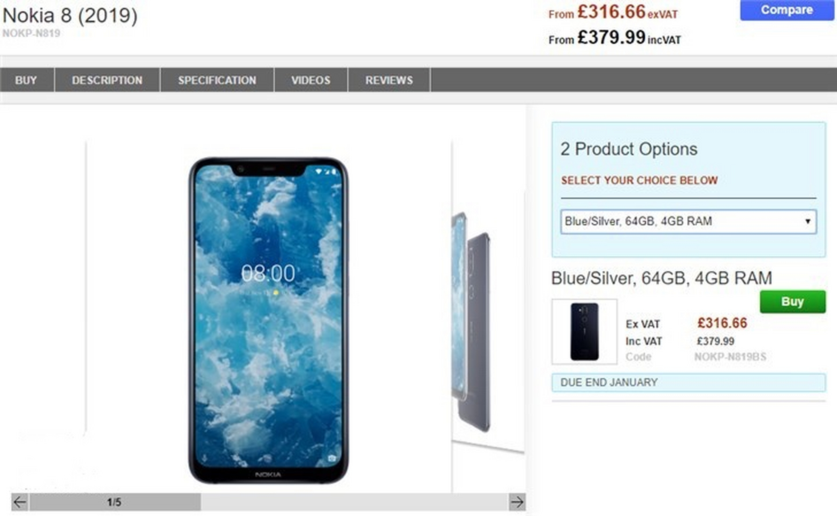
Task: Click the DUE END JANUARY availability notice
Action: [688, 382]
